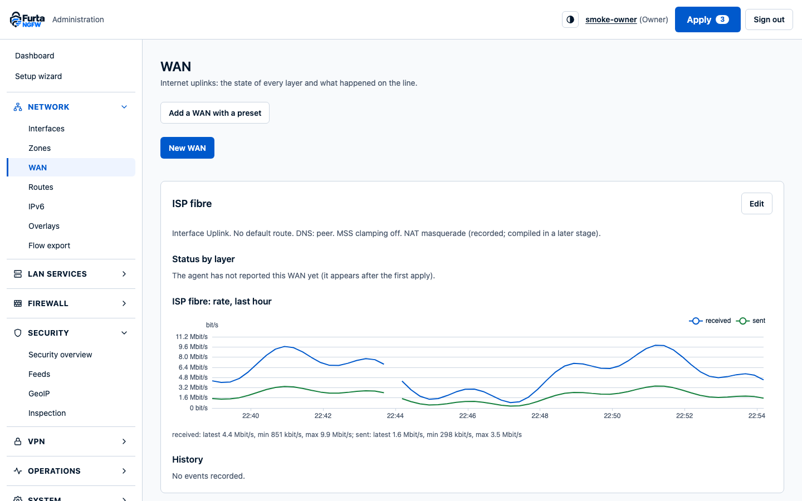Click the VPN lock icon
The height and width of the screenshot is (501, 802).
pos(18,441)
